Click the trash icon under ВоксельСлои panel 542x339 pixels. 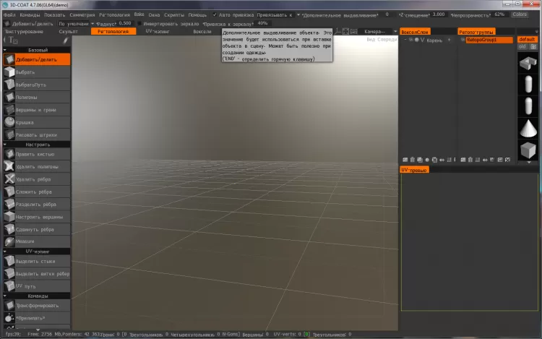point(413,160)
